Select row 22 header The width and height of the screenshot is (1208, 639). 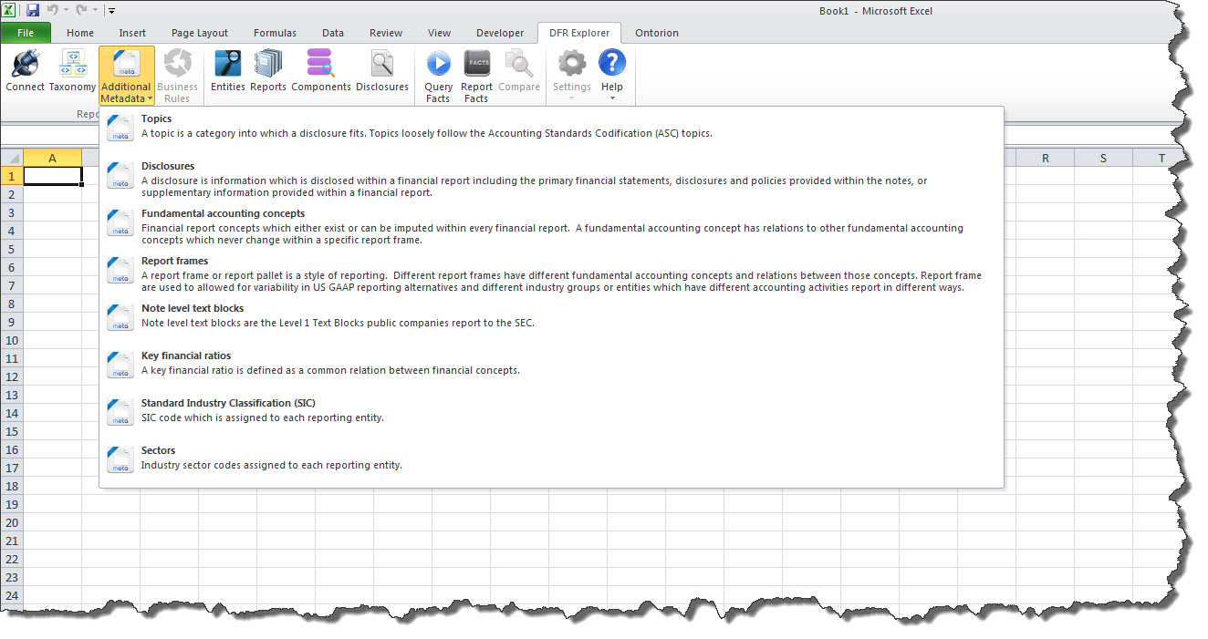coord(12,559)
